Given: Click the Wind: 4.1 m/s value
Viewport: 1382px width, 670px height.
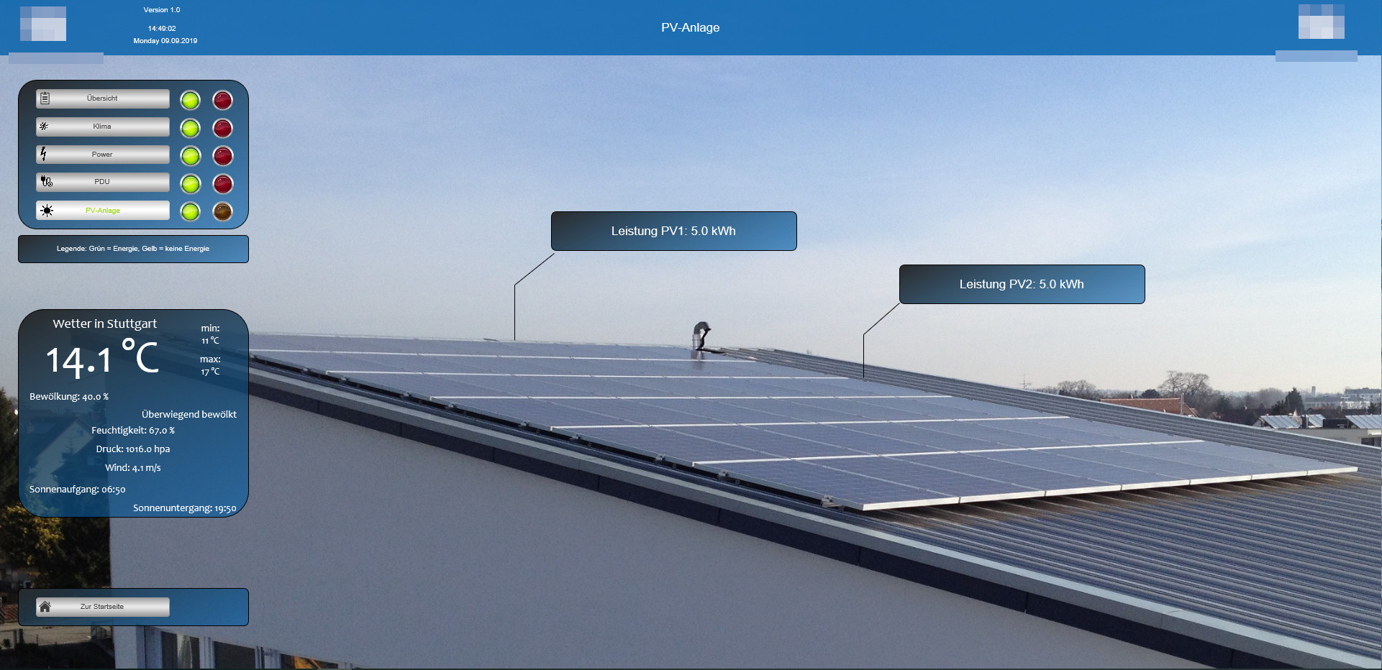Looking at the screenshot, I should [133, 468].
